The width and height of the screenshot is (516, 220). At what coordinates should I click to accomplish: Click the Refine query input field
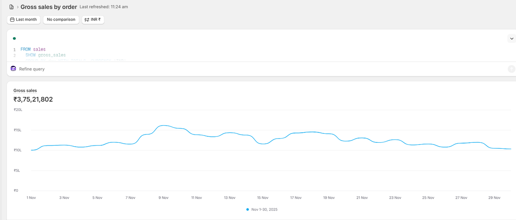258,69
